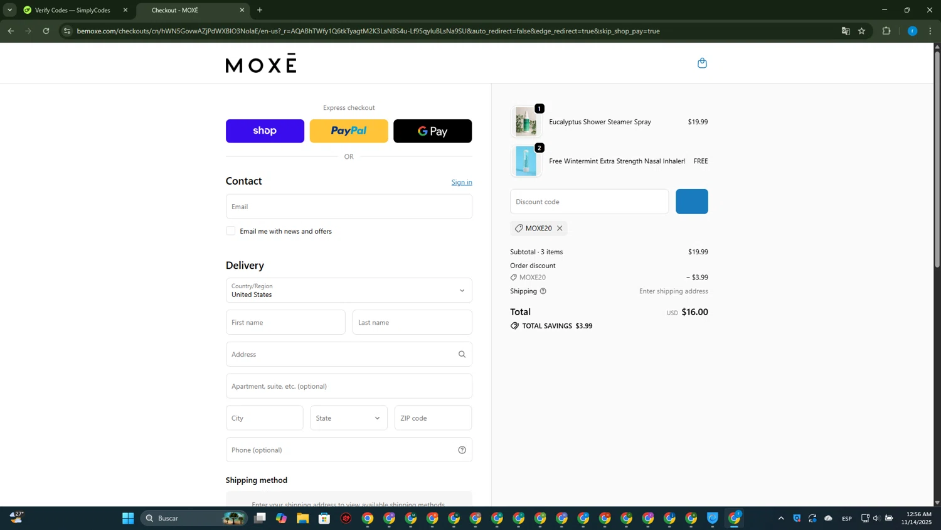Open the Copilot taskbar icon
The image size is (941, 530).
coord(281,518)
